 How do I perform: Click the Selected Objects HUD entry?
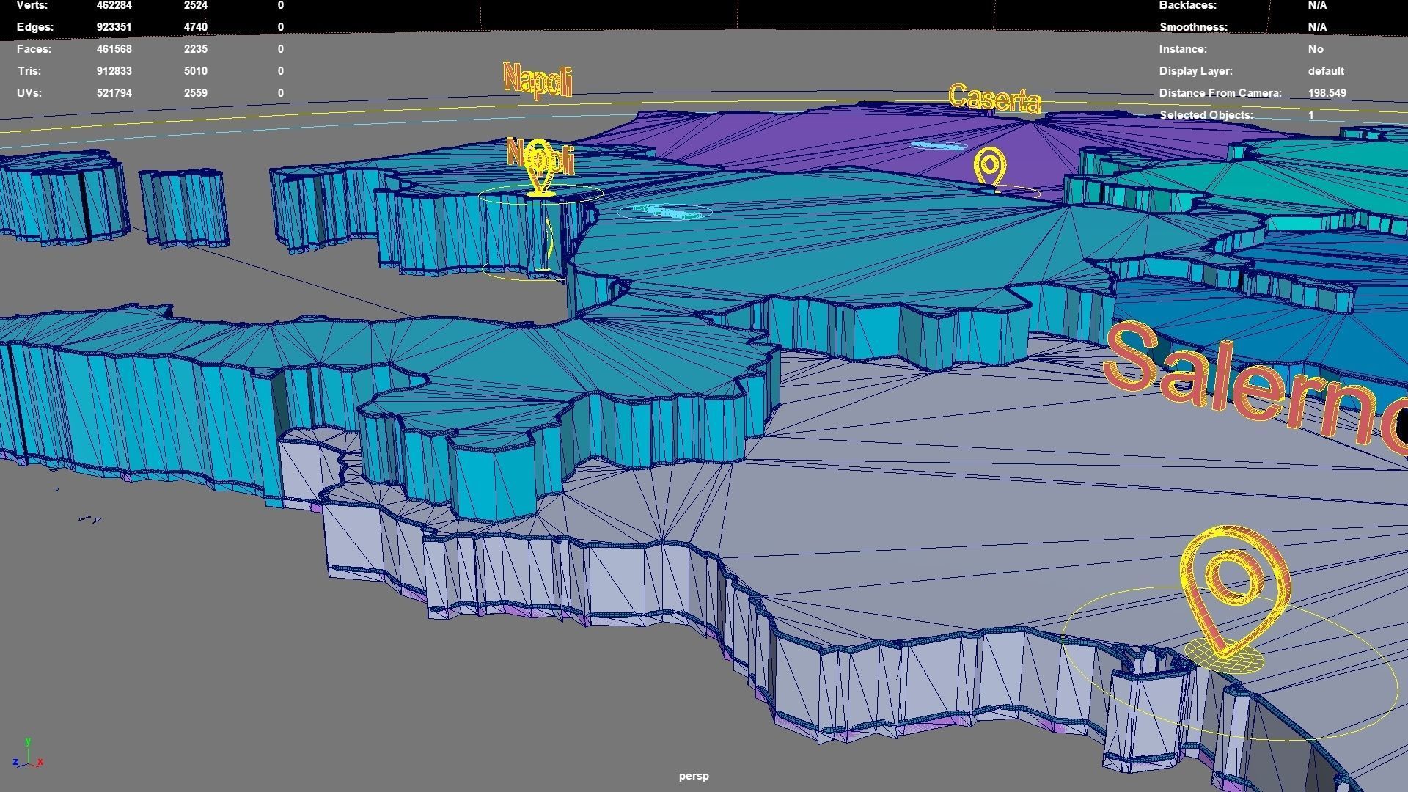point(1206,115)
